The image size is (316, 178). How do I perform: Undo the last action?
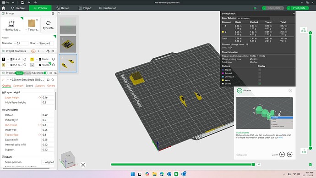29,2
